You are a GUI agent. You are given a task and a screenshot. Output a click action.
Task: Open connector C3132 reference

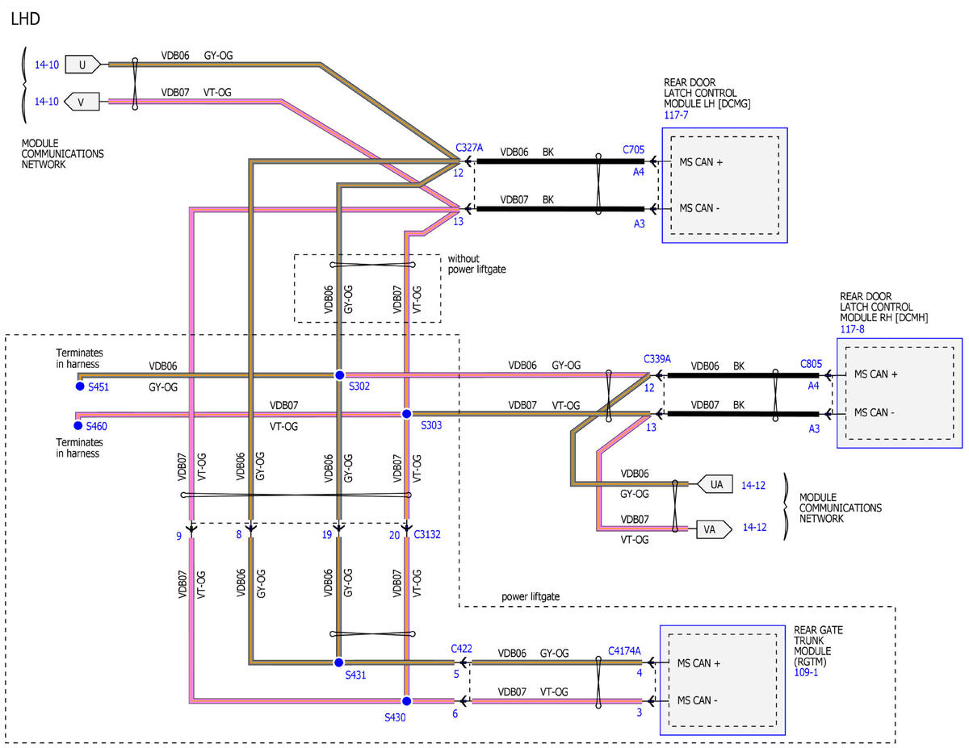click(428, 533)
